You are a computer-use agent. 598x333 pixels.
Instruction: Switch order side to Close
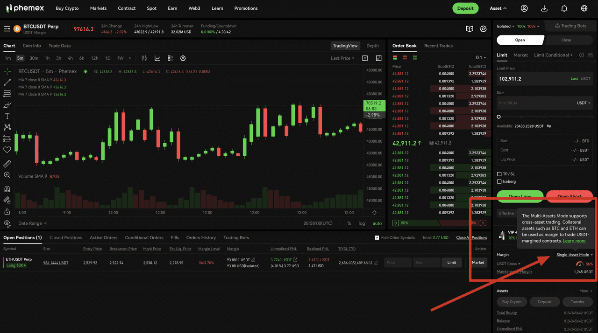pyautogui.click(x=566, y=40)
